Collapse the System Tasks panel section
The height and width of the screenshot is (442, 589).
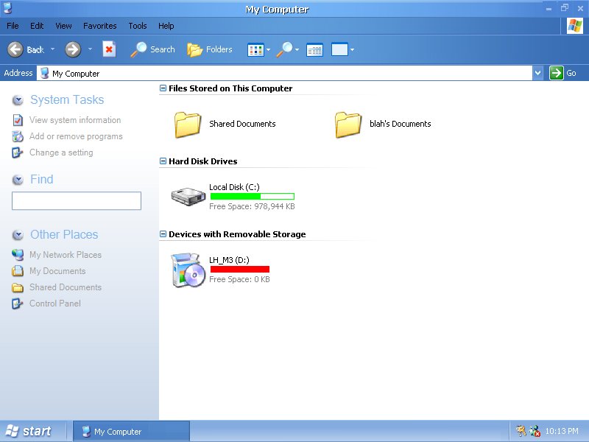tap(18, 100)
